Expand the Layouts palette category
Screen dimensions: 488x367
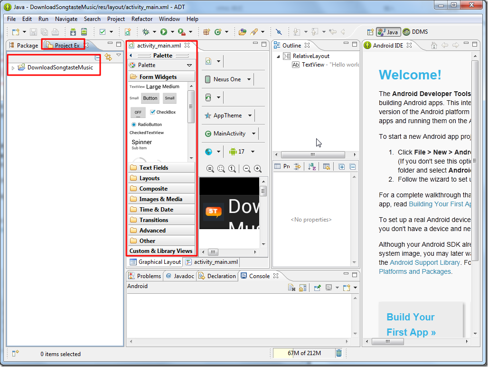pyautogui.click(x=161, y=178)
